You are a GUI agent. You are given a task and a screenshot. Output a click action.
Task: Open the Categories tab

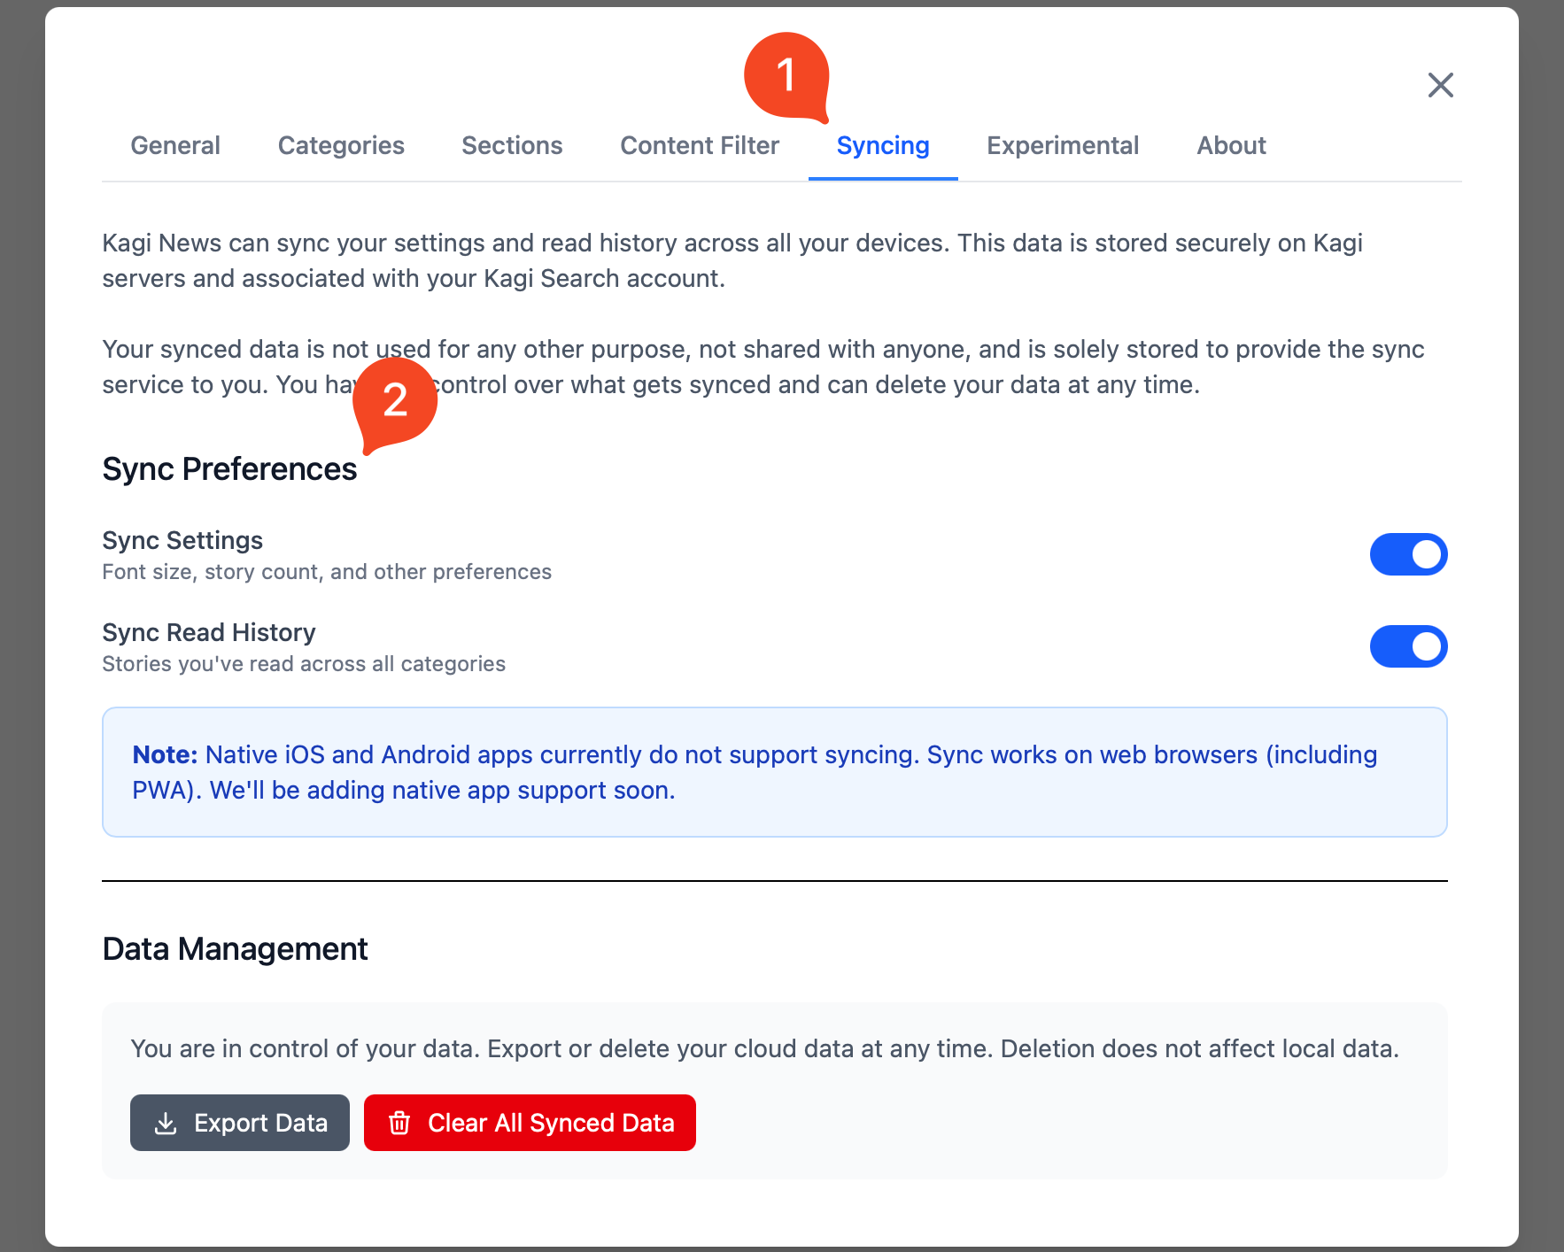[x=341, y=145]
